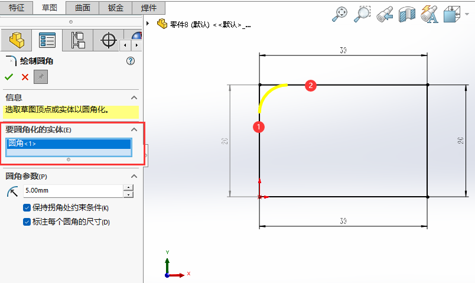Image resolution: width=475 pixels, height=283 pixels.
Task: Open the DimXpertManager crosshair tab
Action: coord(109,40)
